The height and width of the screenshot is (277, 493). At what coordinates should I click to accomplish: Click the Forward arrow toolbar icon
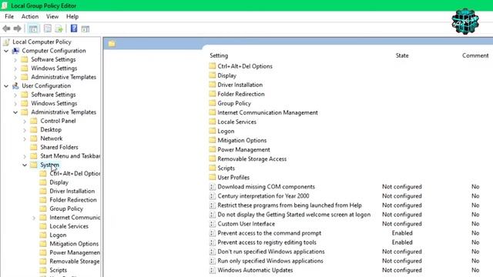pos(17,29)
